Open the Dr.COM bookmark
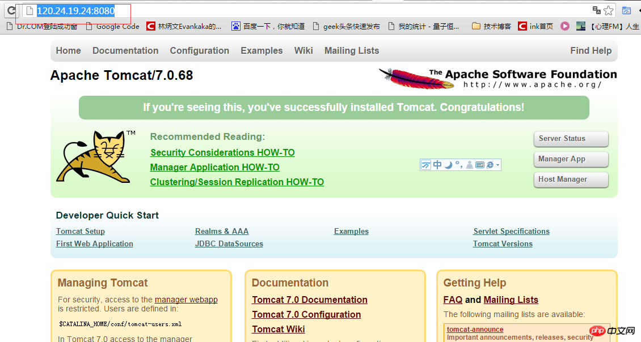Image resolution: width=641 pixels, height=342 pixels. click(x=42, y=27)
